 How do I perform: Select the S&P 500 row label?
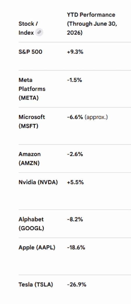30,52
